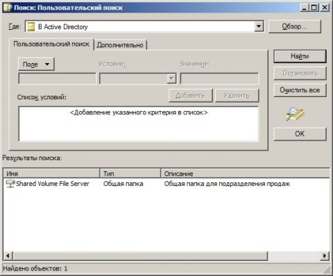Confirm with the OK button

click(300, 134)
